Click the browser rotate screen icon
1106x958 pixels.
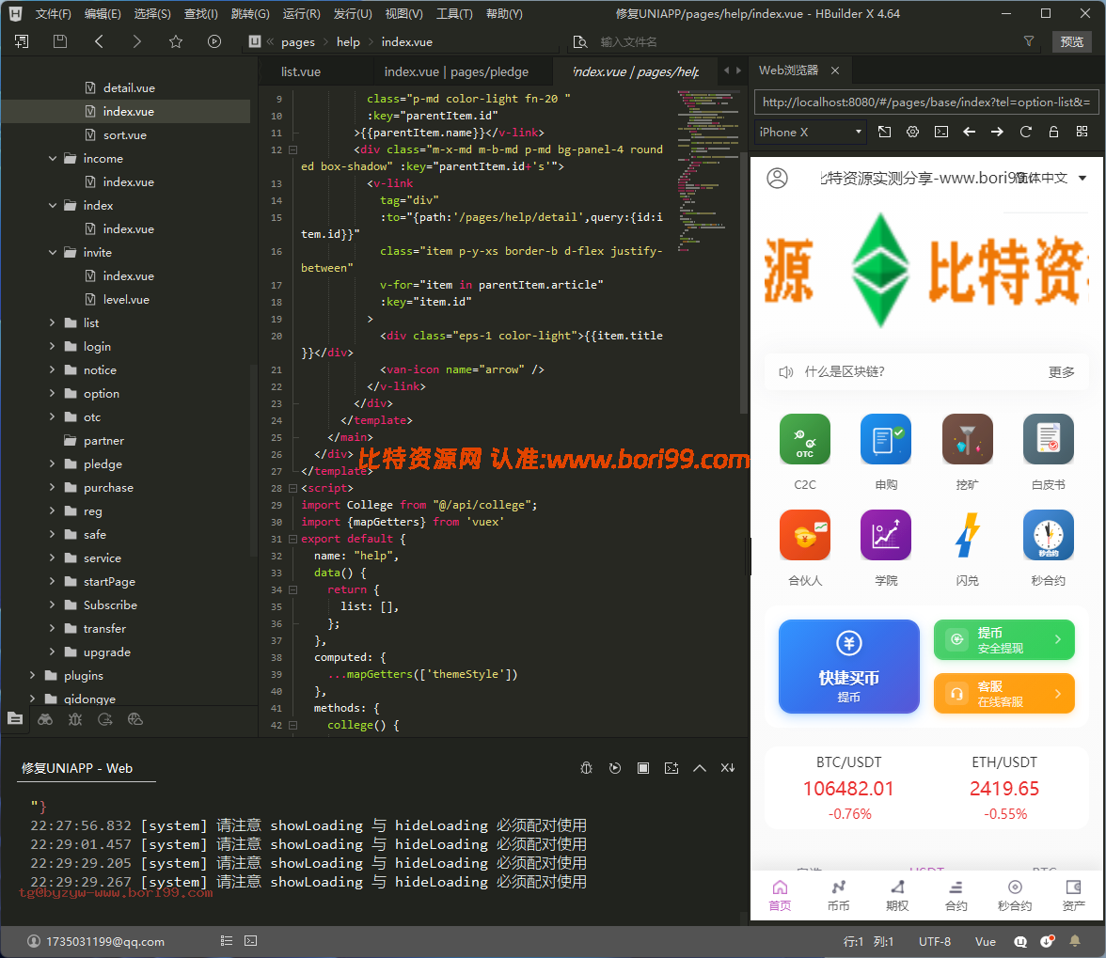pos(884,132)
